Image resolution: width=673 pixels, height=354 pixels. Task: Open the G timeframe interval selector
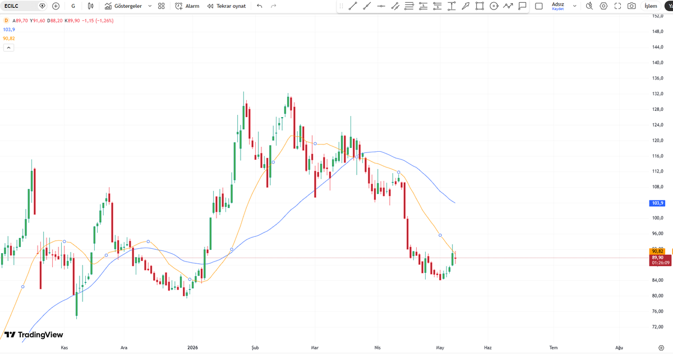click(73, 6)
